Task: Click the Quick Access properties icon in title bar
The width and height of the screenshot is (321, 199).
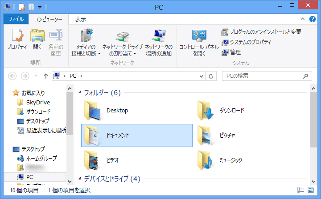Action: point(22,7)
